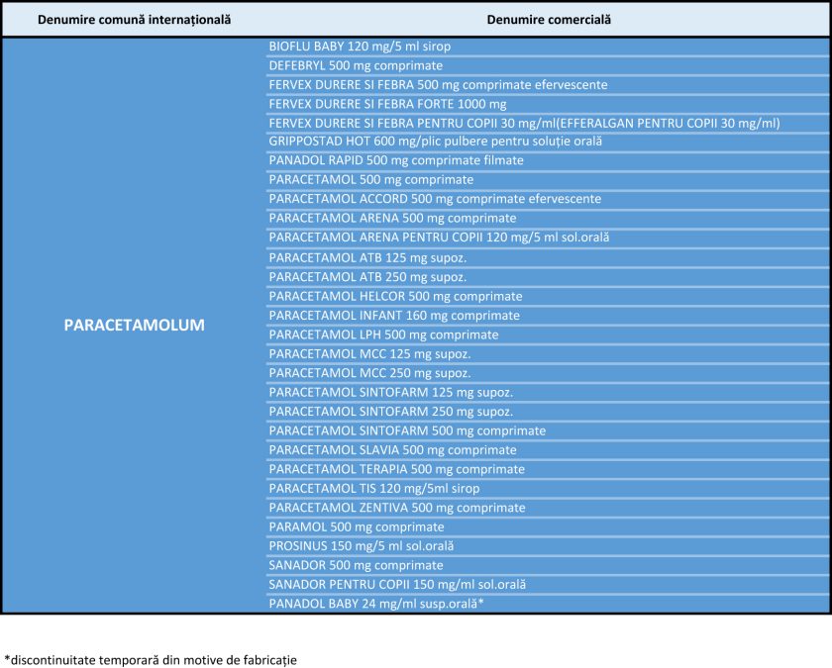
Task: Select PARACETAMOL MCC 250 mg supoz.
Action: 548,373
